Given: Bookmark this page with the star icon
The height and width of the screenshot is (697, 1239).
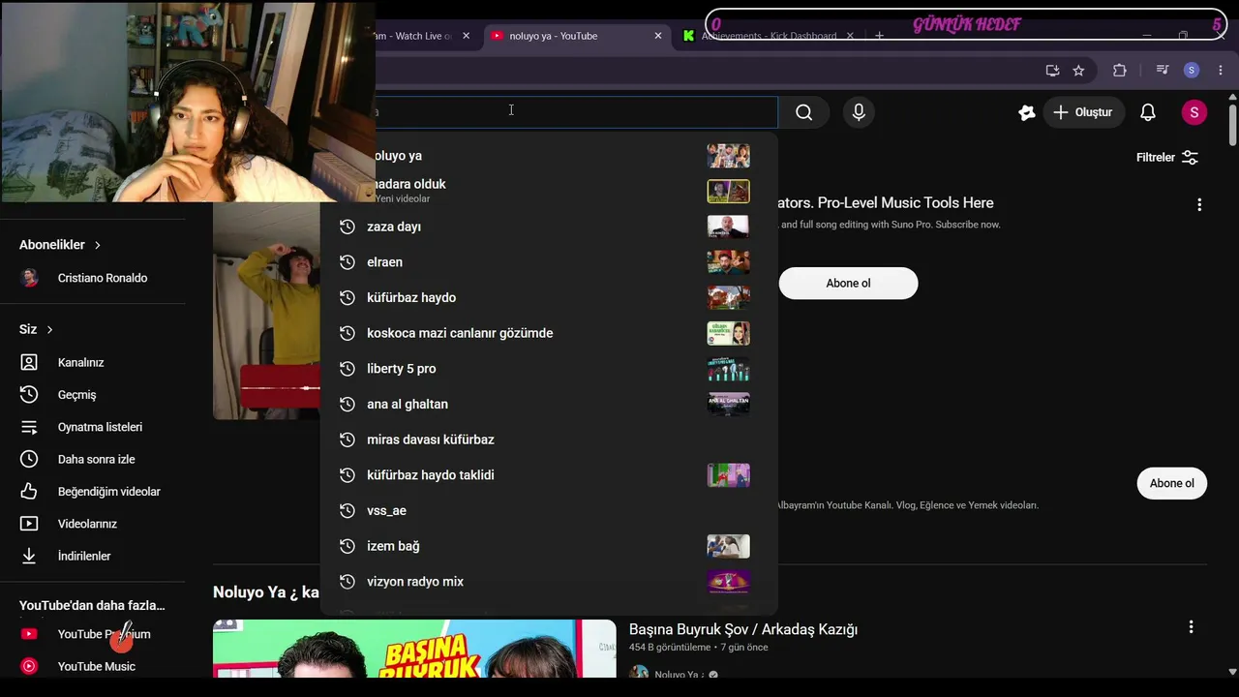Looking at the screenshot, I should point(1078,70).
